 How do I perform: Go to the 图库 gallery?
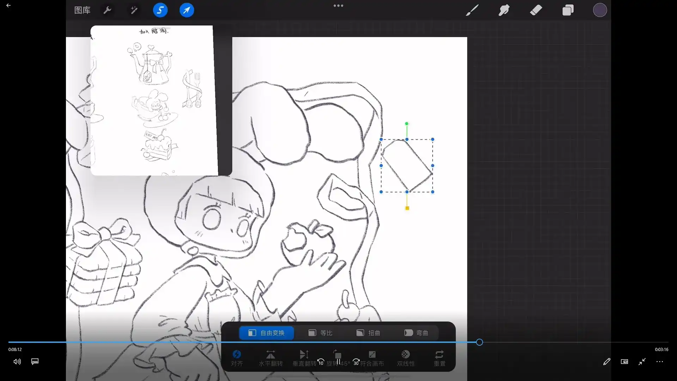click(x=82, y=10)
